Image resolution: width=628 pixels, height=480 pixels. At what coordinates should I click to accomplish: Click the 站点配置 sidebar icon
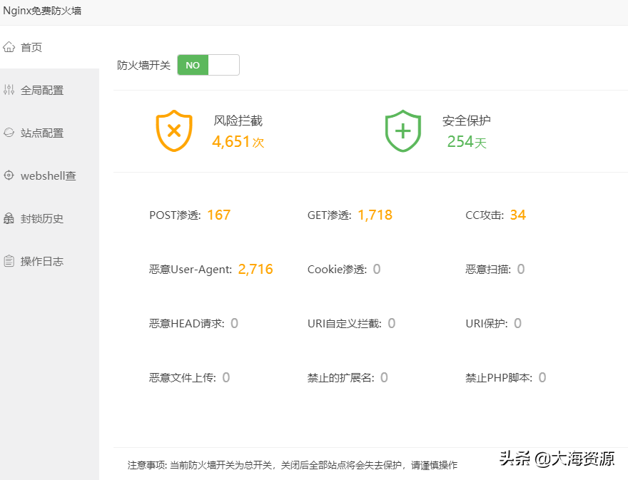(x=9, y=133)
